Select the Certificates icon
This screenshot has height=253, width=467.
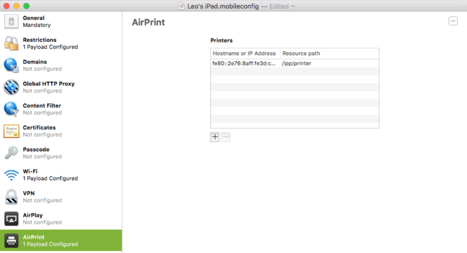click(11, 131)
